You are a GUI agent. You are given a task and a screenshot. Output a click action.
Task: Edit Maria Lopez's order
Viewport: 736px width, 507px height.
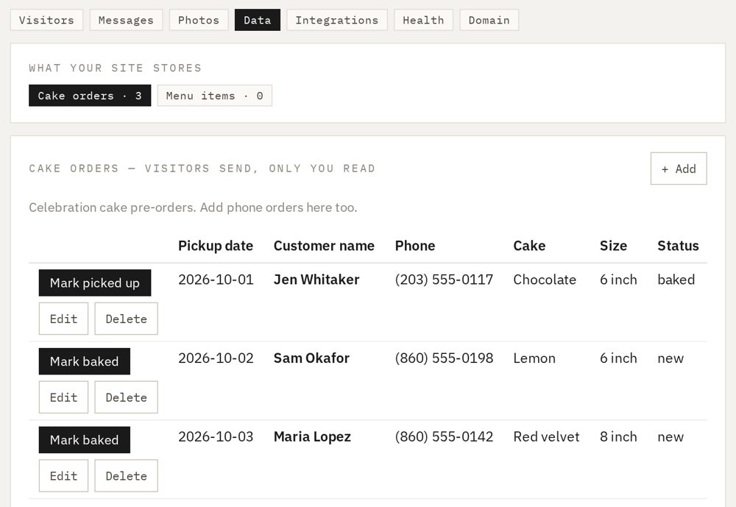(63, 476)
